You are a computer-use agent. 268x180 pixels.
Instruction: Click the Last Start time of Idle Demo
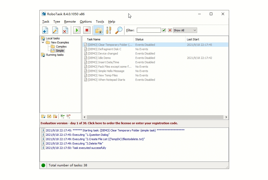[x=199, y=58]
